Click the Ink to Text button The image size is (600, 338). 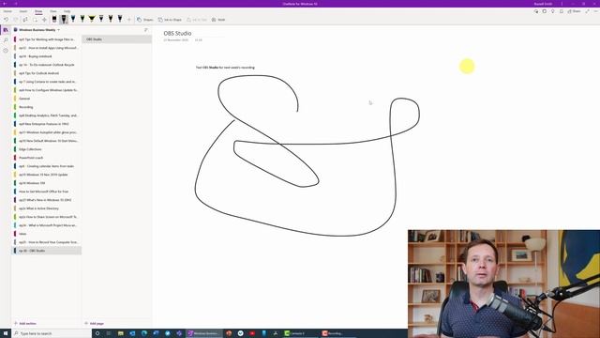pos(197,20)
